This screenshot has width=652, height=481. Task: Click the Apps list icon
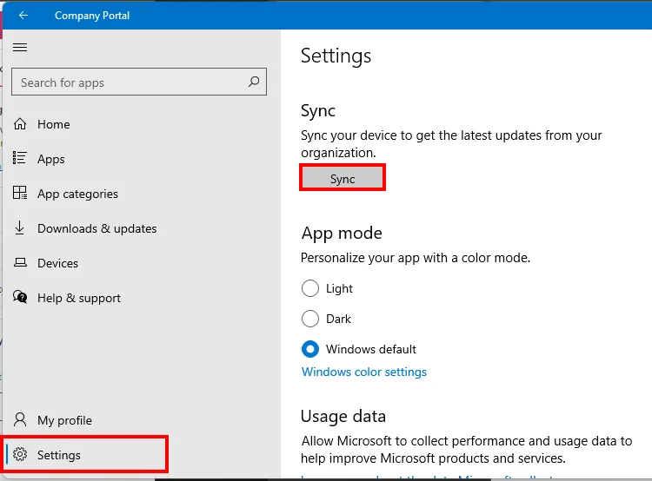19,158
